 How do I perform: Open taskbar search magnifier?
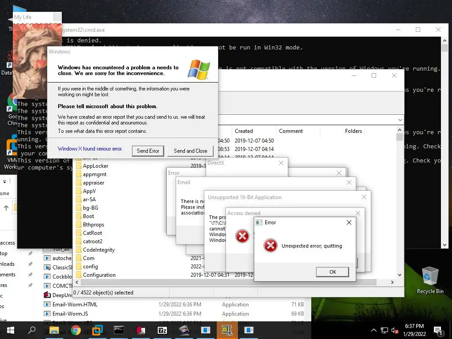click(x=32, y=330)
